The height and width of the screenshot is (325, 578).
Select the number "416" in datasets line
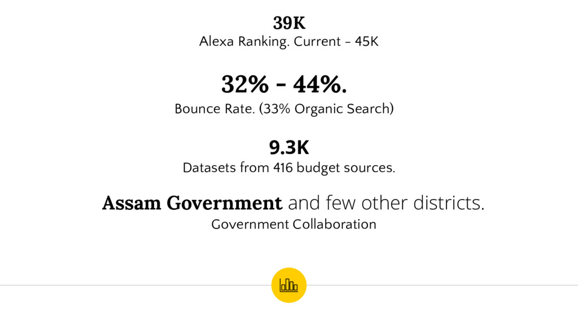(x=283, y=168)
